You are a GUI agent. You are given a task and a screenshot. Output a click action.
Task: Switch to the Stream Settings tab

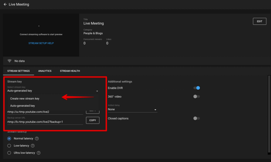(x=19, y=71)
